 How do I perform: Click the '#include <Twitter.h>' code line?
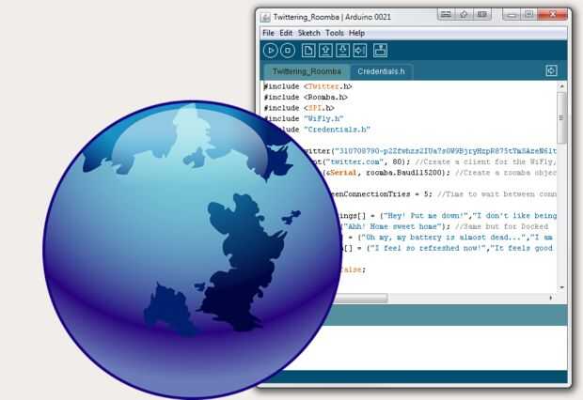pyautogui.click(x=307, y=86)
